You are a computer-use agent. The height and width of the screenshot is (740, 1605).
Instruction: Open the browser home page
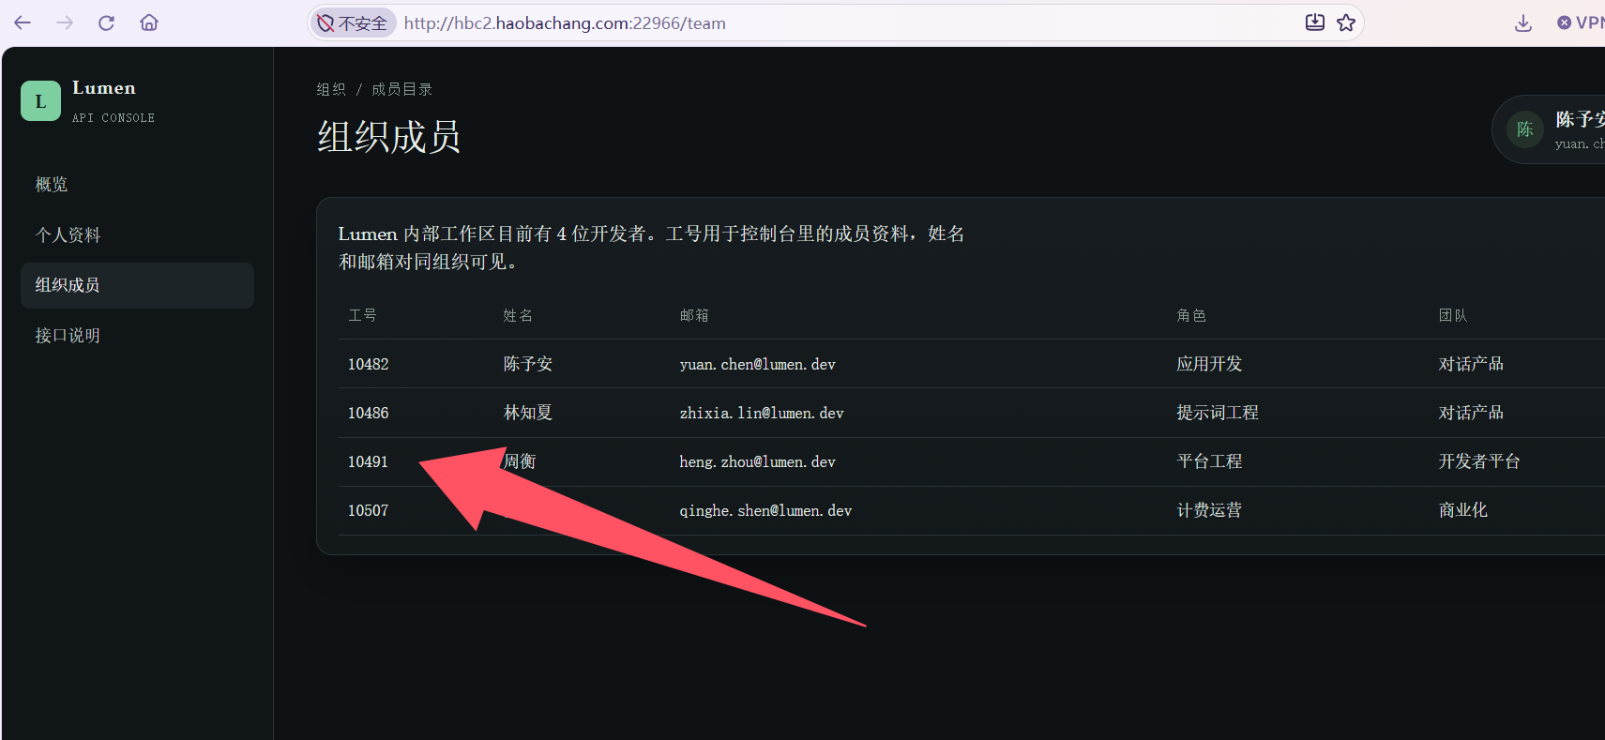coord(149,23)
